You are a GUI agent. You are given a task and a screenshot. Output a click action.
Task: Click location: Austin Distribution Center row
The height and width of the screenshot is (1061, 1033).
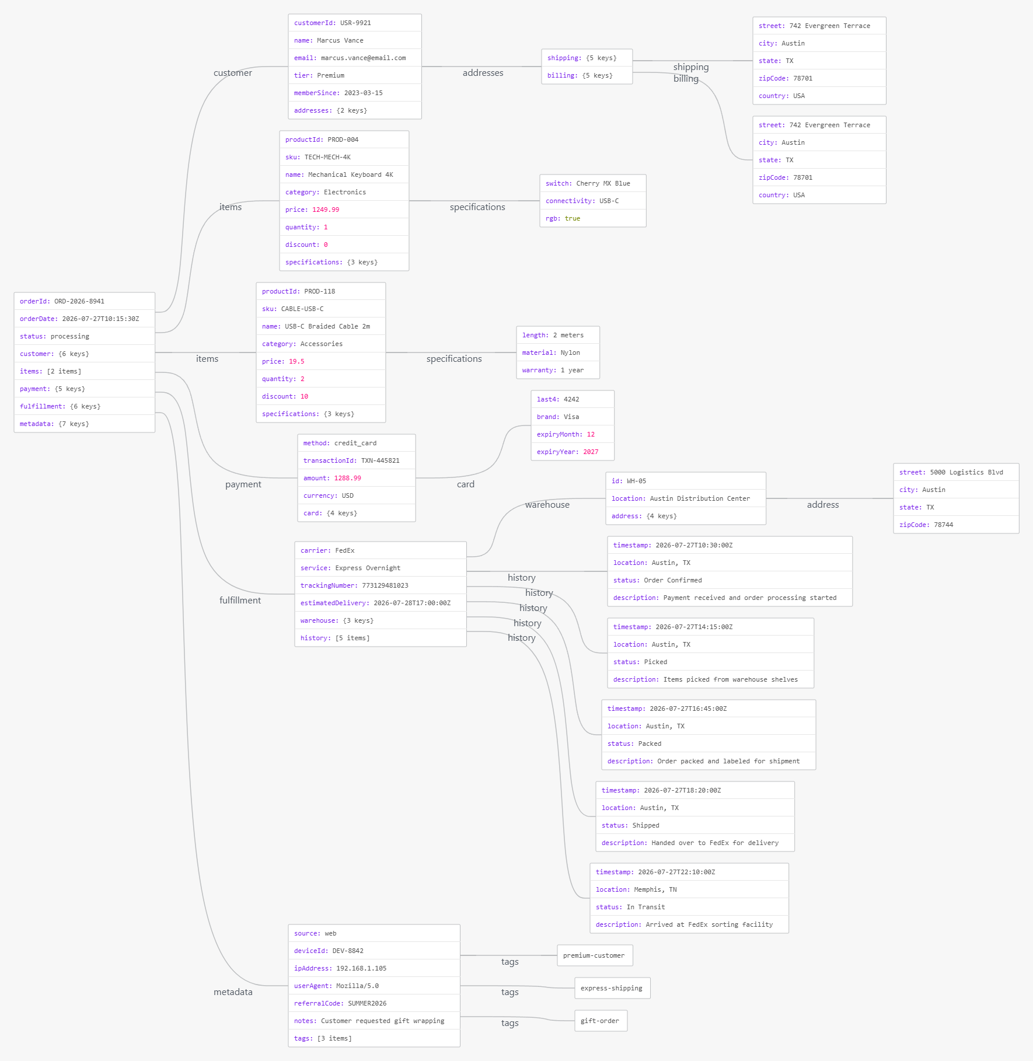[x=686, y=498]
